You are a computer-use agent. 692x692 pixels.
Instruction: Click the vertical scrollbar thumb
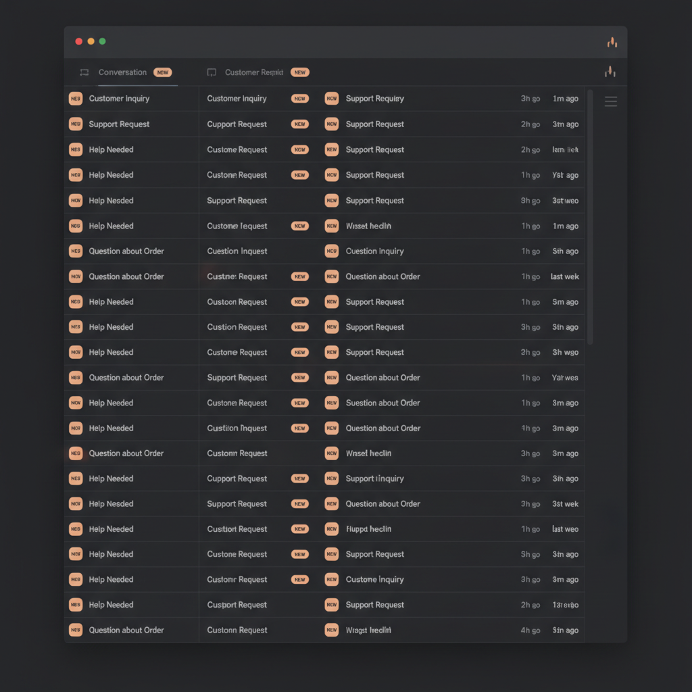pyautogui.click(x=590, y=216)
